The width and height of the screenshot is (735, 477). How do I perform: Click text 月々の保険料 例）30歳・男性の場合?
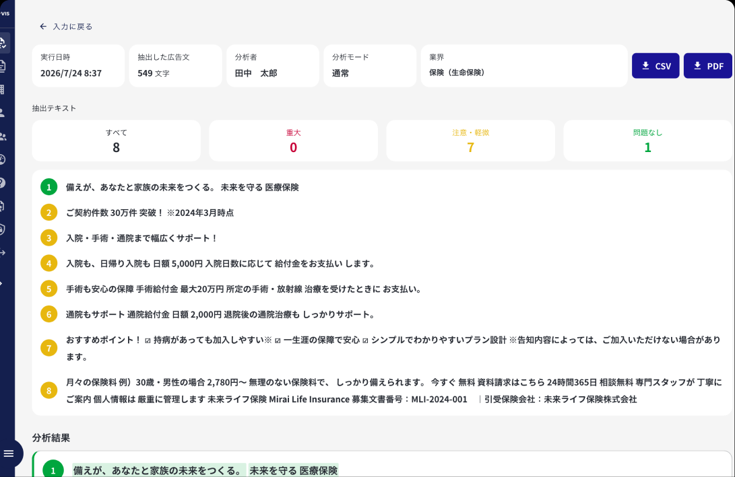click(x=135, y=382)
